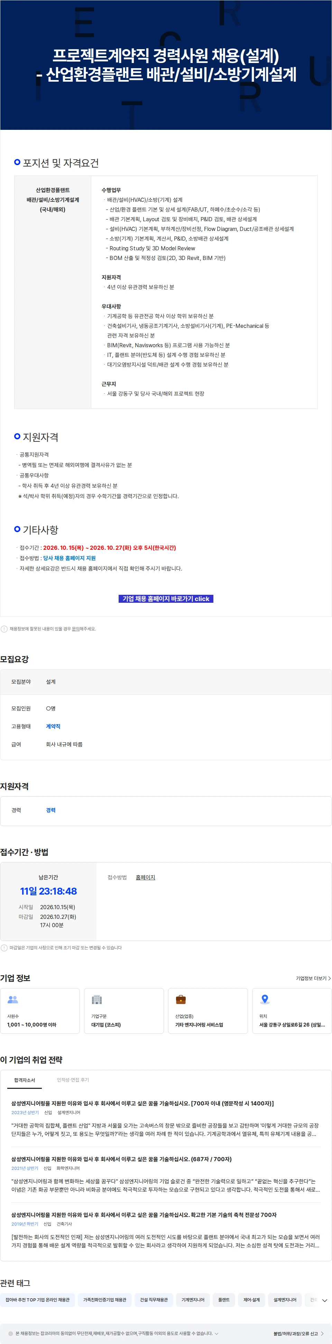Screen dimensions: 332x1344
Task: Click the 계약직 employment type link
Action: coord(53,726)
